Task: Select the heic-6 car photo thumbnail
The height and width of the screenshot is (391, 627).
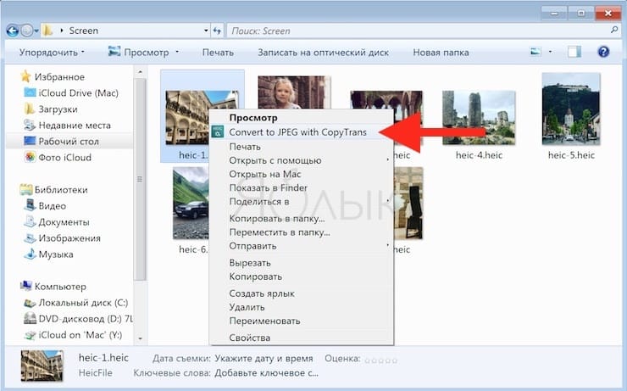Action: coord(191,204)
